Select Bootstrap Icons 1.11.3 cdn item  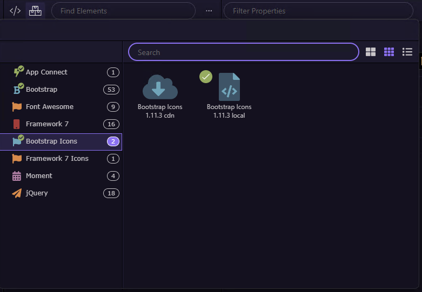160,96
